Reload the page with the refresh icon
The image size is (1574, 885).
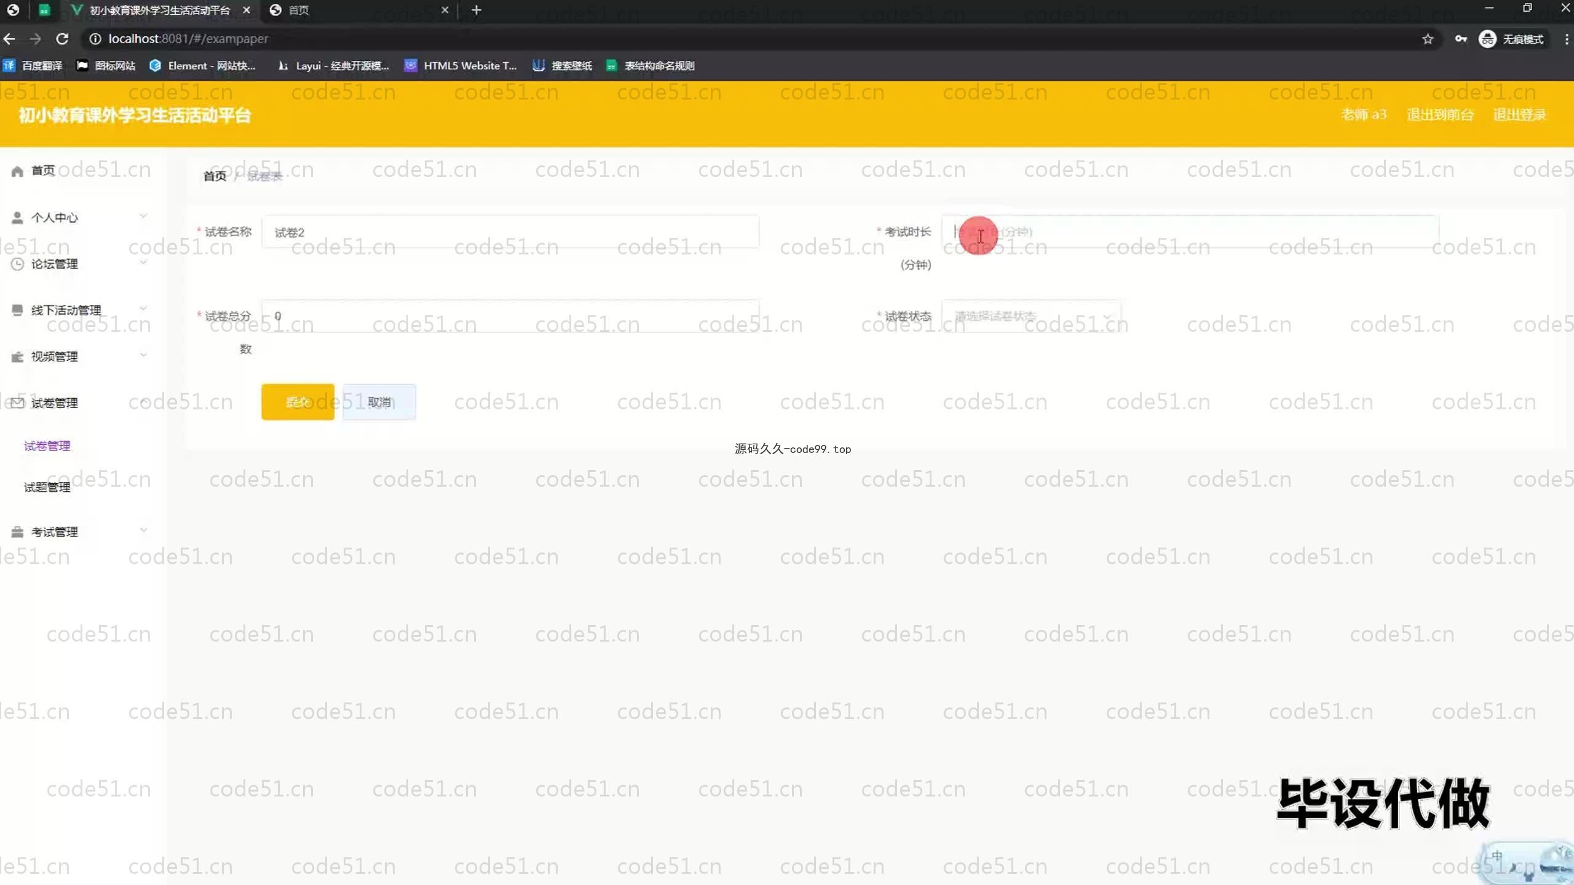[62, 39]
